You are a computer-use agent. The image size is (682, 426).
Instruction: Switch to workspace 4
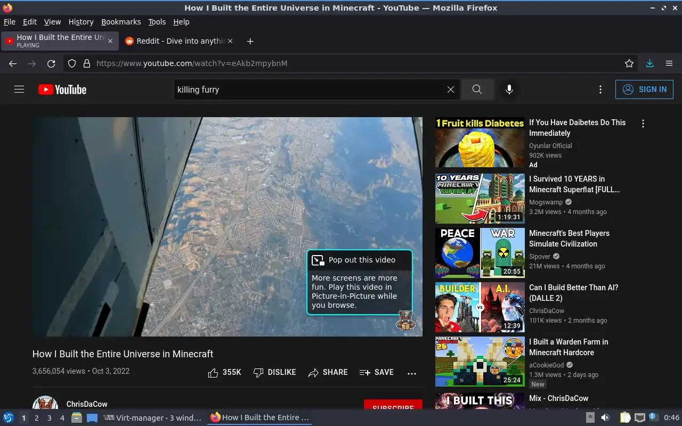coord(62,418)
